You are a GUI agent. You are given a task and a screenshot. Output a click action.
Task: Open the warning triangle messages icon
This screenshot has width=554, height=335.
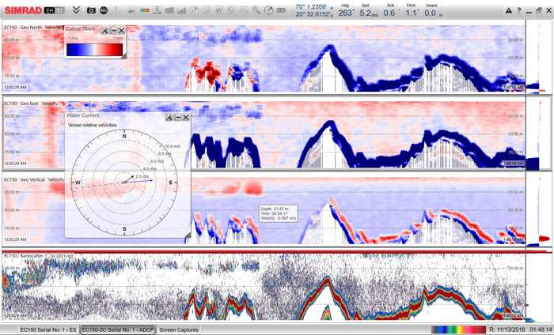pyautogui.click(x=509, y=10)
